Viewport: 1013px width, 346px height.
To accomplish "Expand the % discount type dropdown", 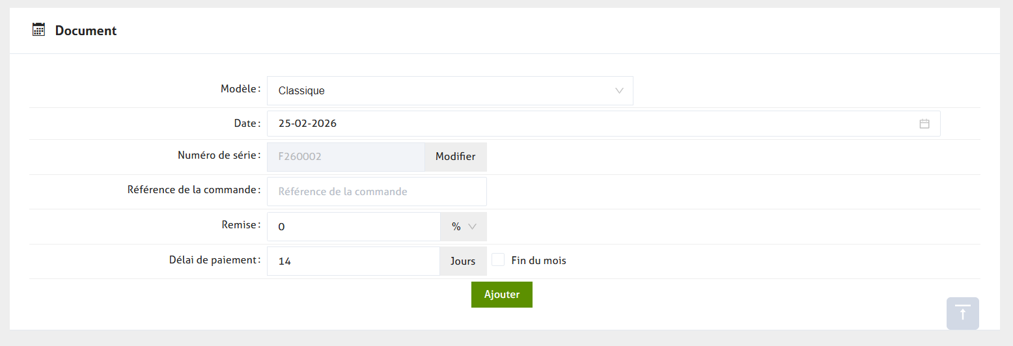I will pyautogui.click(x=464, y=226).
